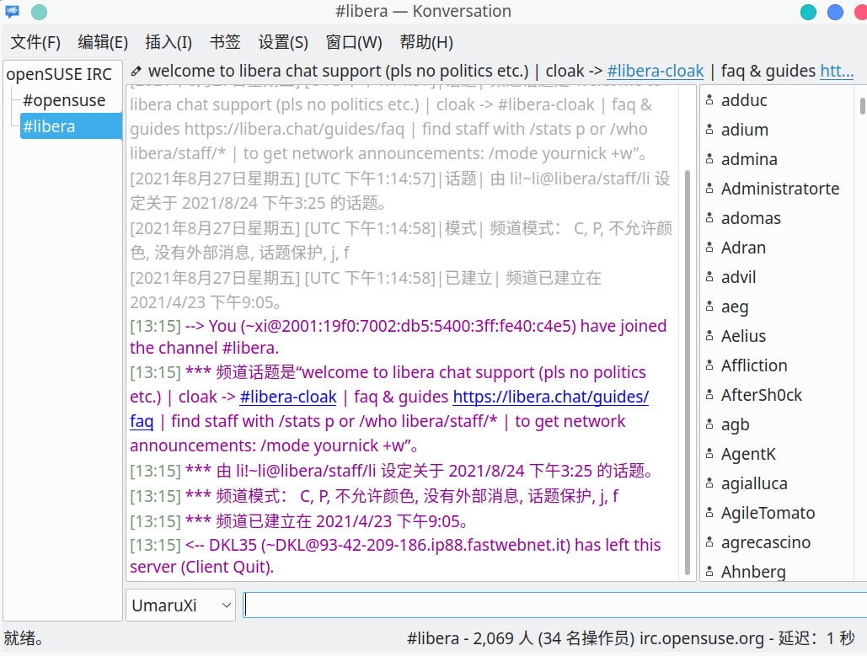Click the user icon beside aeg

click(709, 307)
